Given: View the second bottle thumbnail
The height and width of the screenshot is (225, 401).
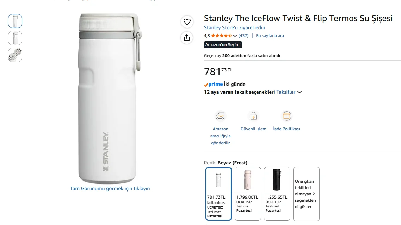Looking at the screenshot, I should point(15,38).
